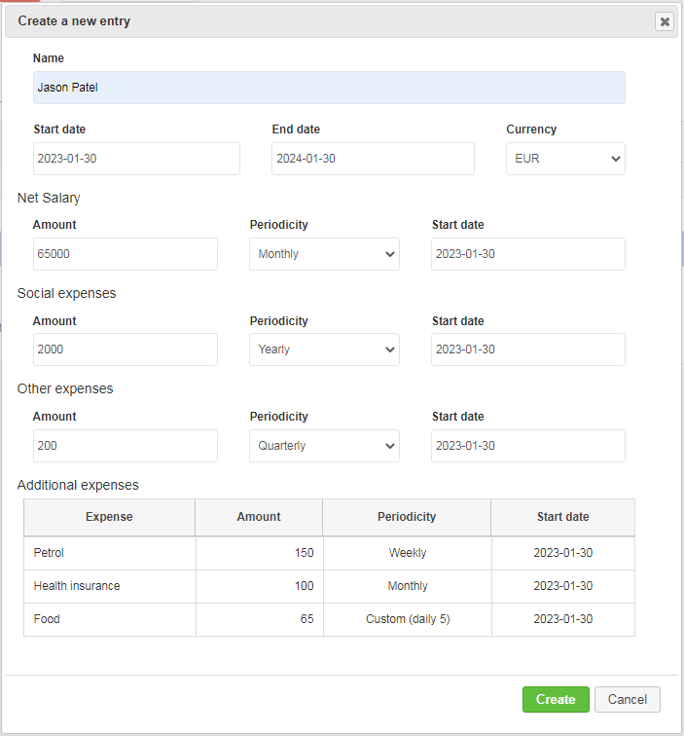Select the Other expenses amount field

point(126,446)
